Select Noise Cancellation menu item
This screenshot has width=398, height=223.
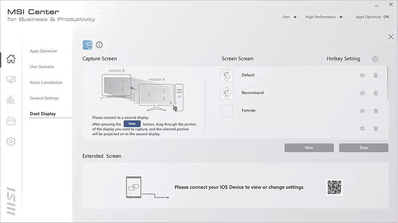click(x=46, y=83)
